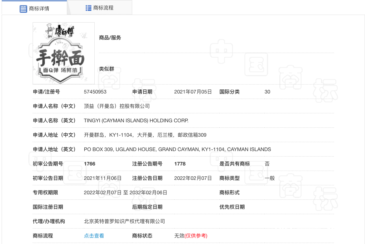Screen dimensions: 365x244
Task: Select the exclusive right period 2022年02月07日 至 2032年02月06日
Action: [x=125, y=193]
